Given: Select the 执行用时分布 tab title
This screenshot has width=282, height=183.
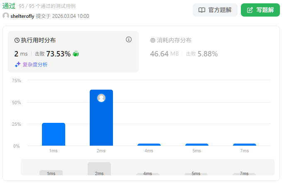Looking at the screenshot, I should [x=38, y=40].
